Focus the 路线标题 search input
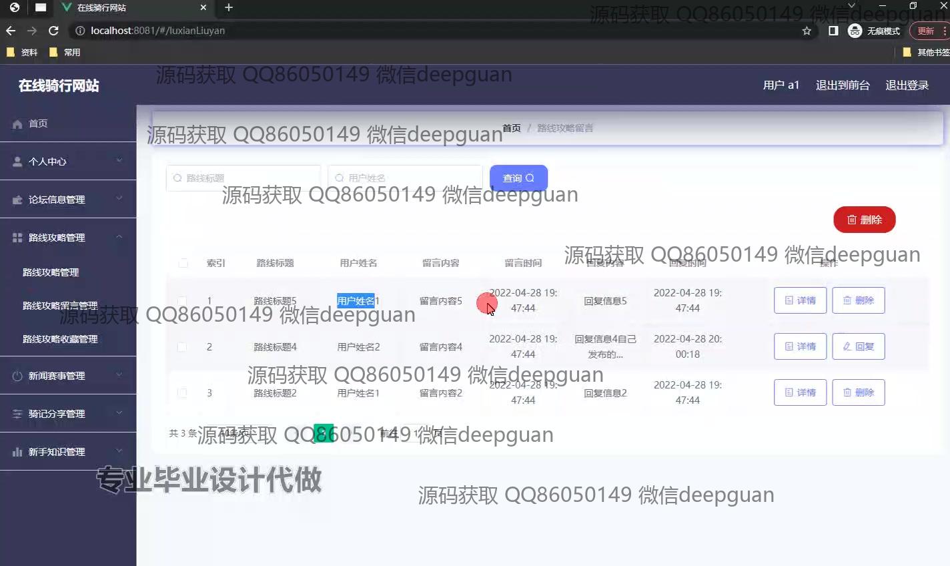The height and width of the screenshot is (566, 950). (x=244, y=178)
